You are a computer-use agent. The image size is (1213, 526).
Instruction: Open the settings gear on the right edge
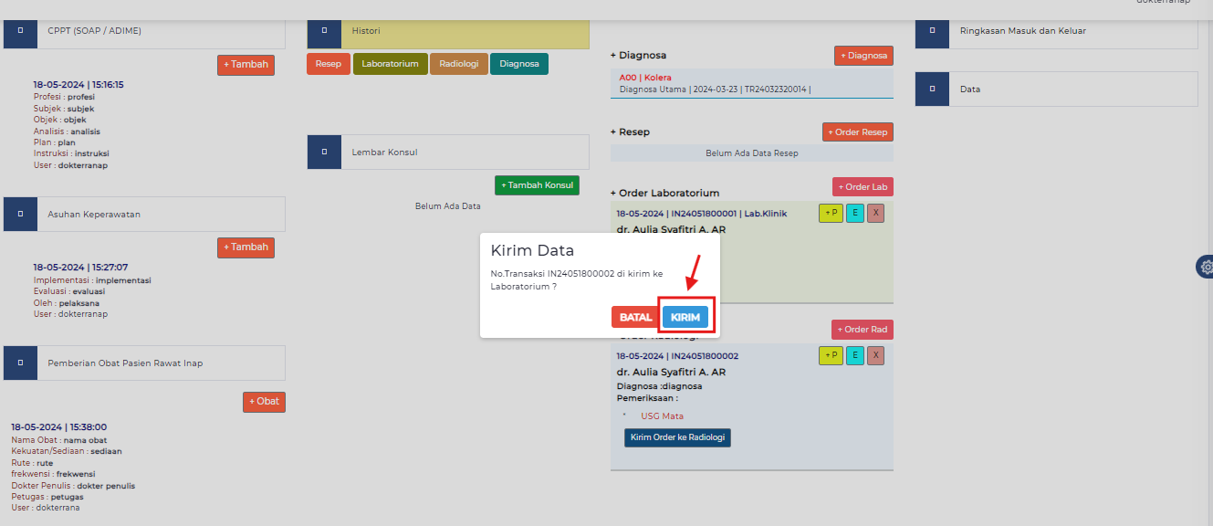[x=1206, y=267]
